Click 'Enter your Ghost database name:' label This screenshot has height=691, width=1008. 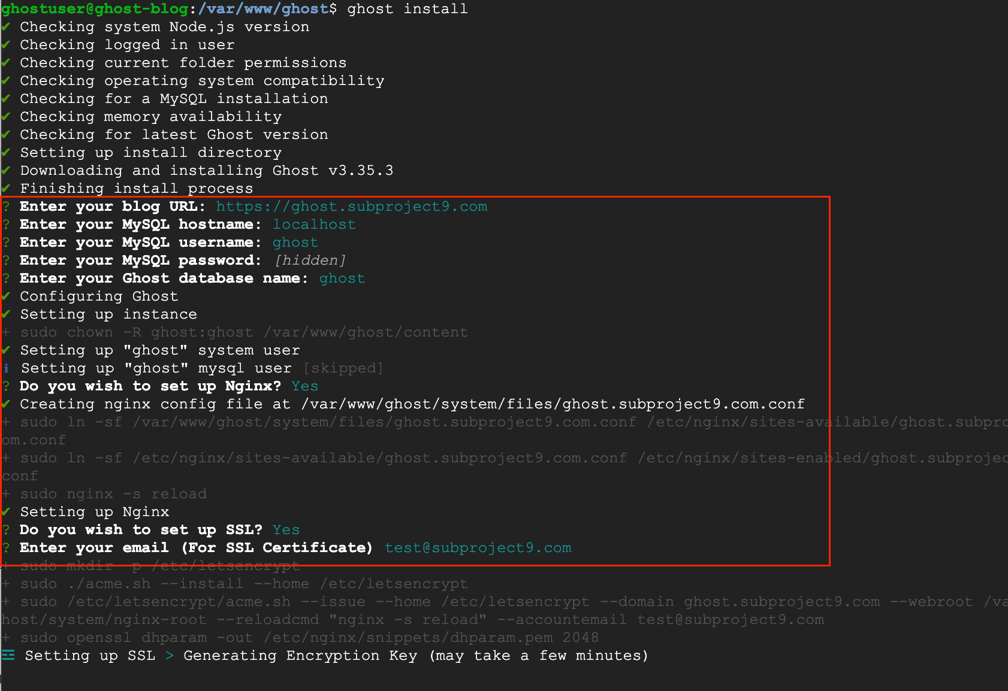point(164,278)
